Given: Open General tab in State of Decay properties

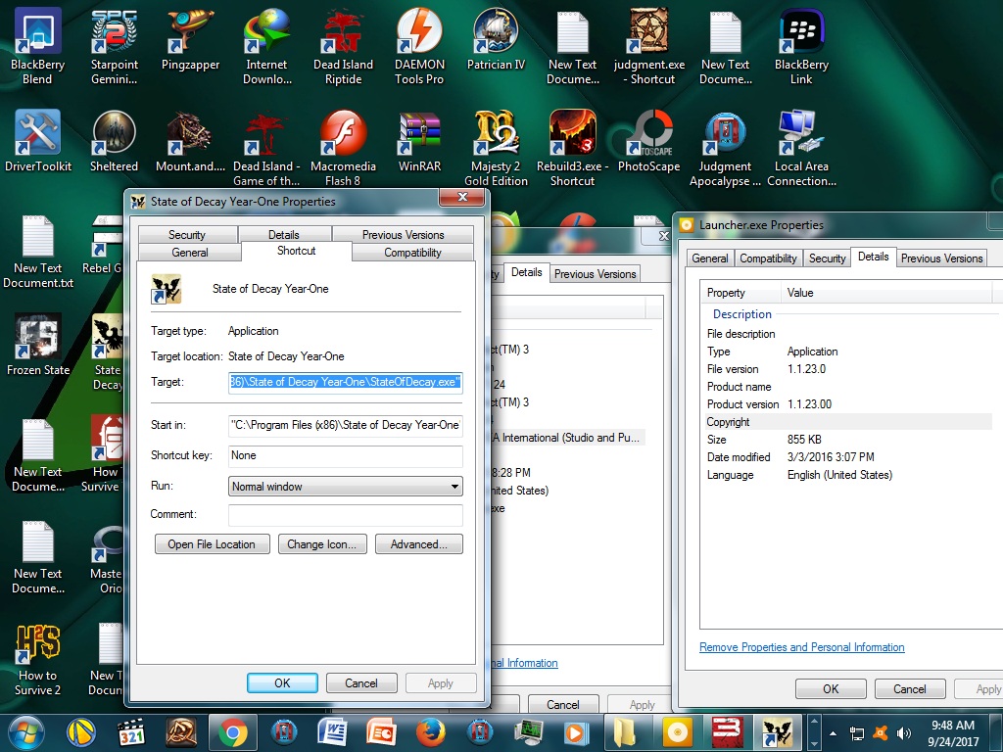Looking at the screenshot, I should click(x=190, y=253).
